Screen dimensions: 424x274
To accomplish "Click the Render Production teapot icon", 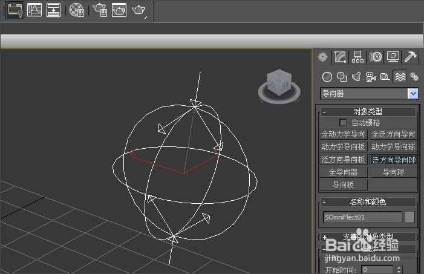I will pos(139,10).
